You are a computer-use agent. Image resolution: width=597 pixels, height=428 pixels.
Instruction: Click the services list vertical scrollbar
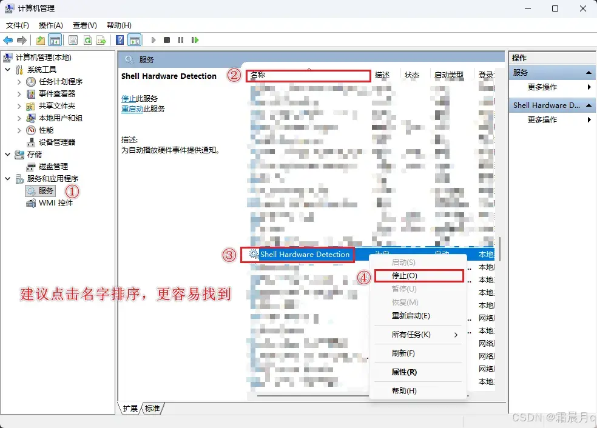point(499,249)
